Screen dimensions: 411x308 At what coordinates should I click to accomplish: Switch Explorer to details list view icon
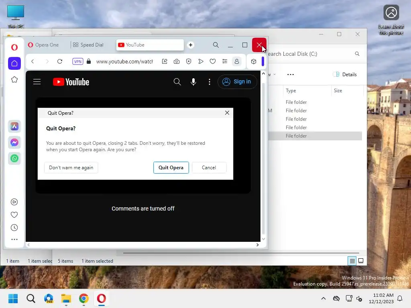352,261
